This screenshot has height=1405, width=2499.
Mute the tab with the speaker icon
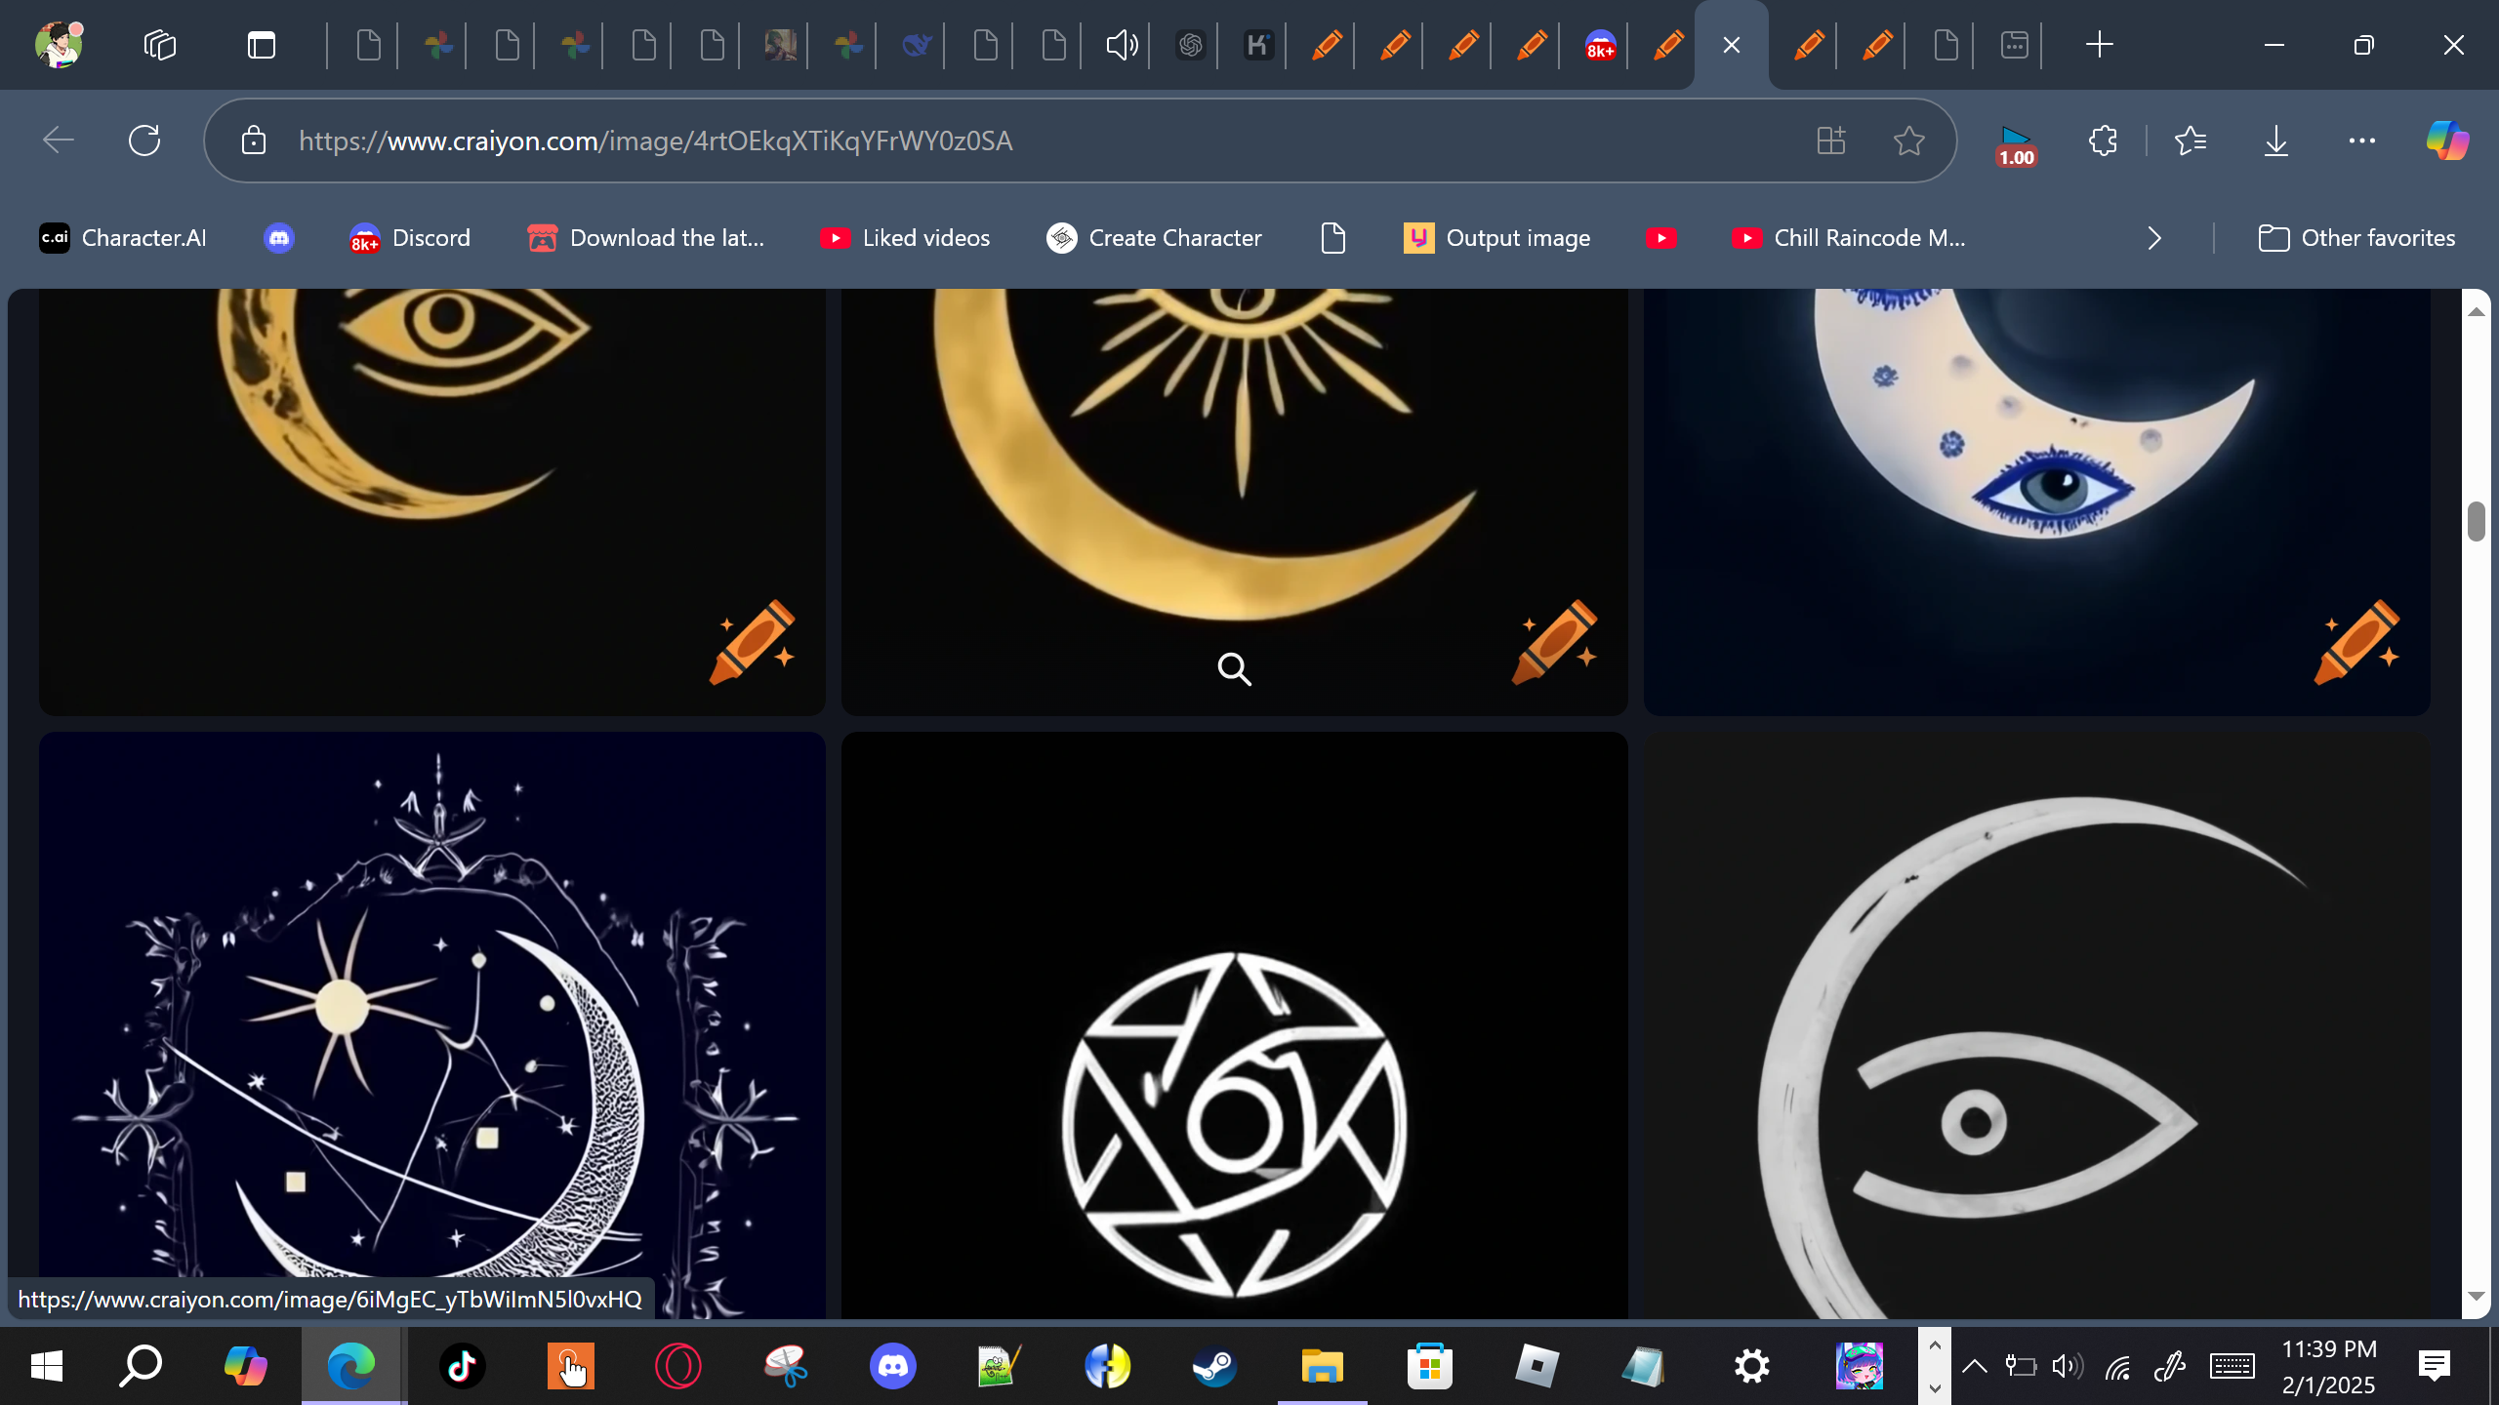1122,45
